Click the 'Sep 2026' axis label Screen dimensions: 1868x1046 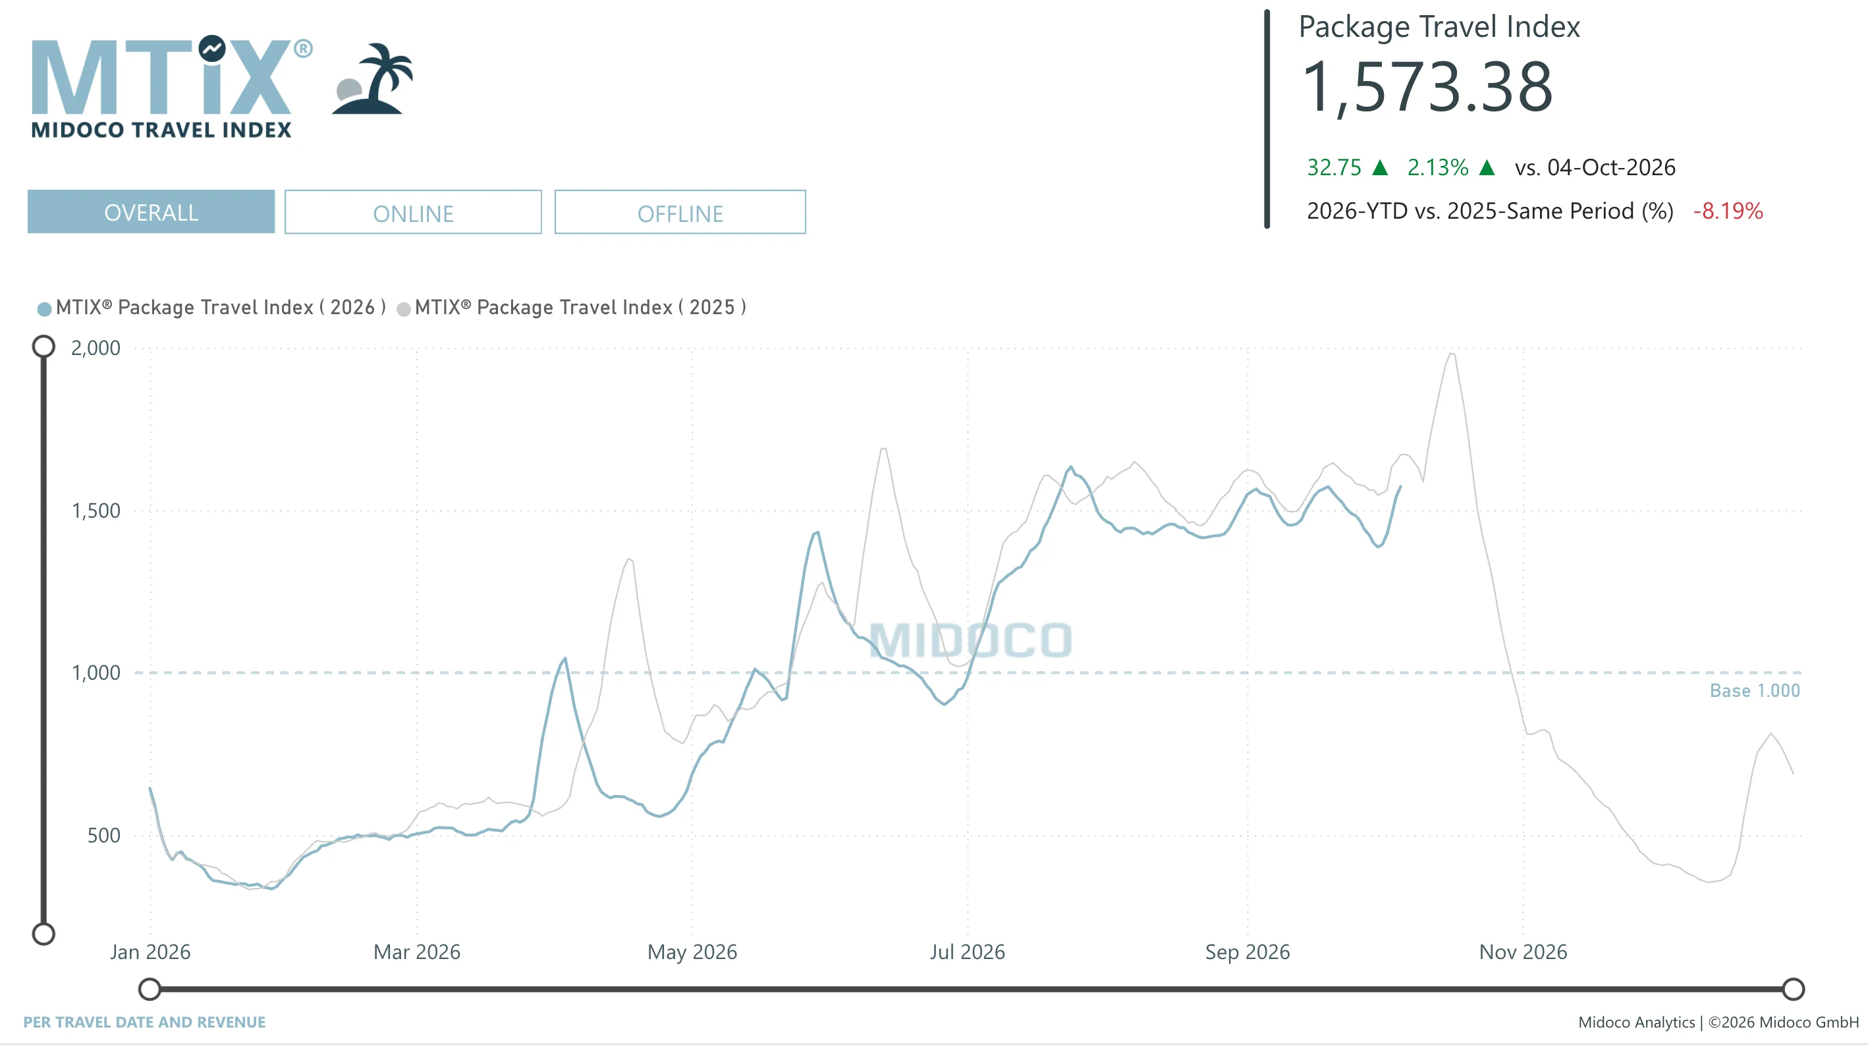(x=1248, y=952)
